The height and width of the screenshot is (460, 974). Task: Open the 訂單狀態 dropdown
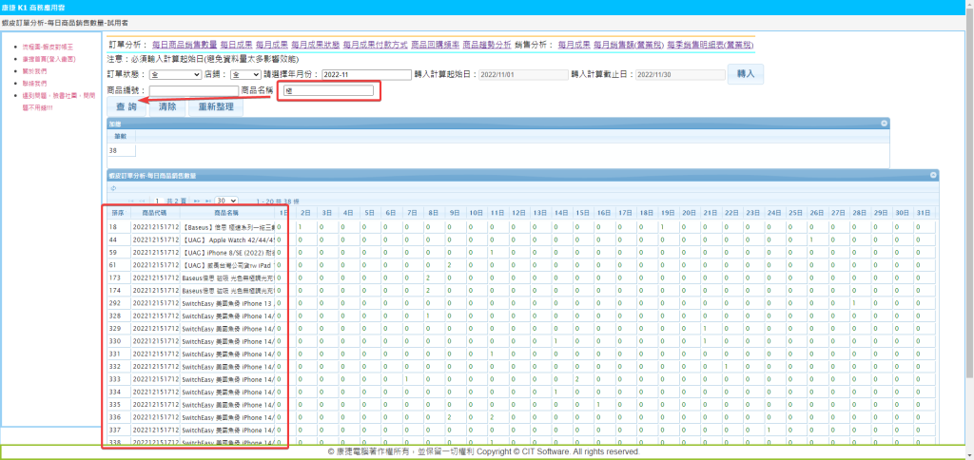click(174, 74)
